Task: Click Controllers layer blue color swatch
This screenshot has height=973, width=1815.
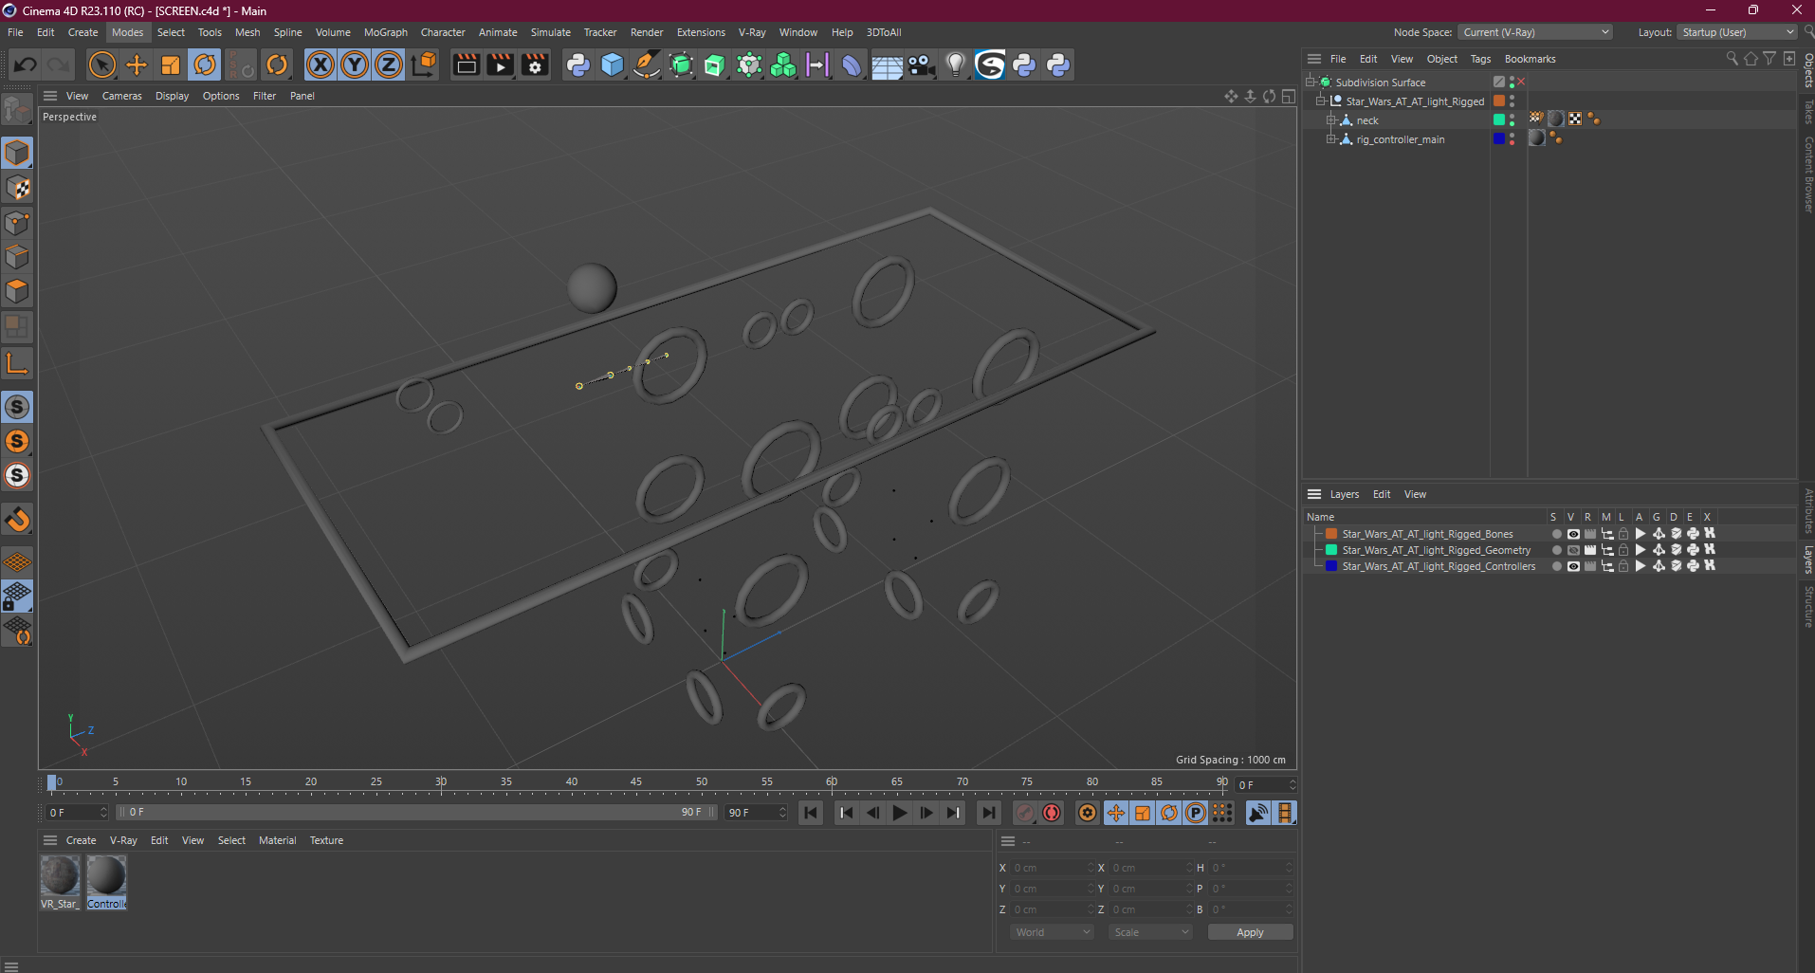Action: (x=1331, y=566)
